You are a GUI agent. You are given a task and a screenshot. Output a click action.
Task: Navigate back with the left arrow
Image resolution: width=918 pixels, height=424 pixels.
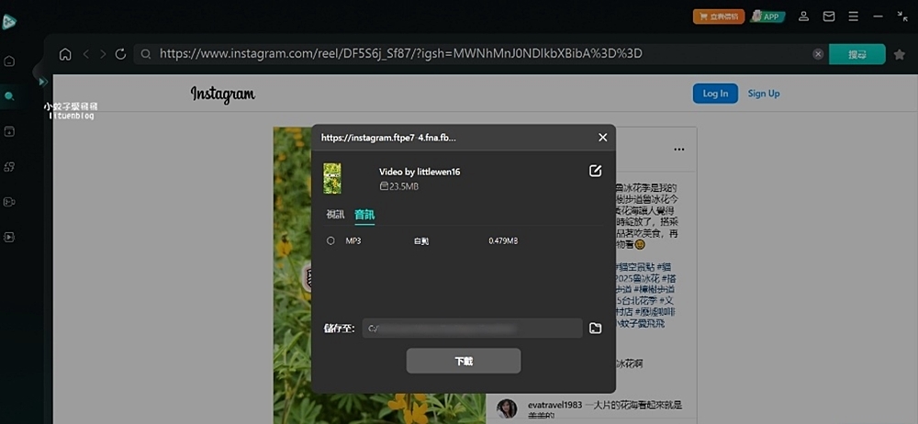pyautogui.click(x=86, y=54)
